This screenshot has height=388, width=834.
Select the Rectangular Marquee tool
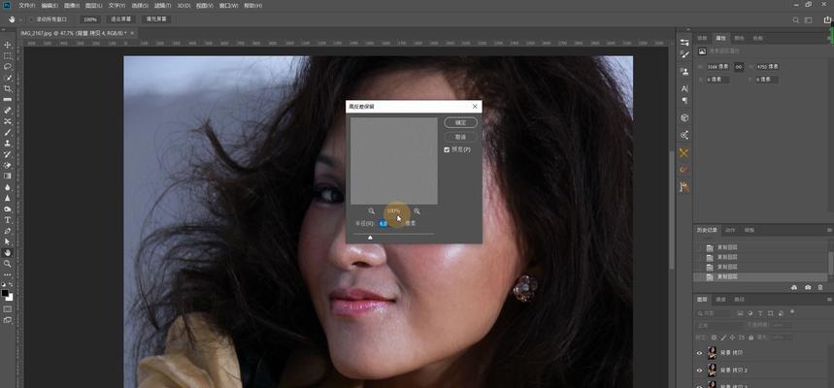click(8, 56)
